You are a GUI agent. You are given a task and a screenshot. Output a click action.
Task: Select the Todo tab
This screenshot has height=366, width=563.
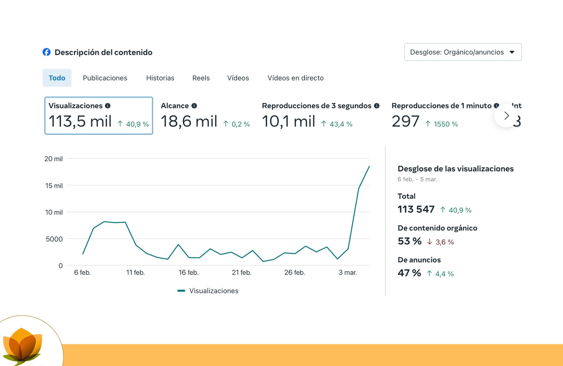(57, 78)
